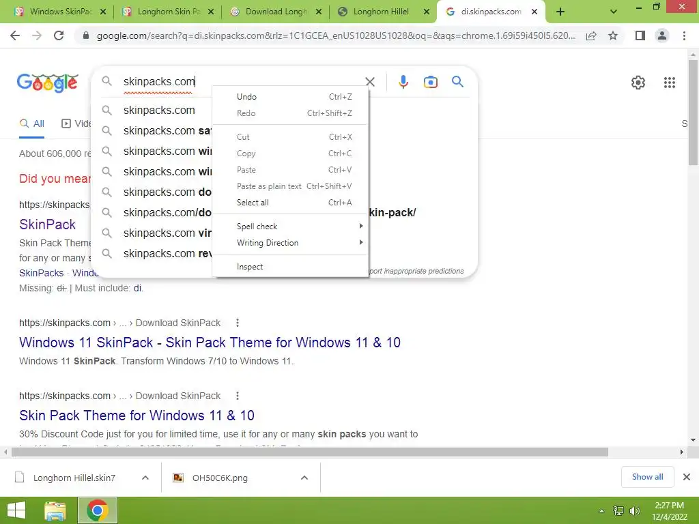
Task: Open the SkinPack result link
Action: point(47,224)
